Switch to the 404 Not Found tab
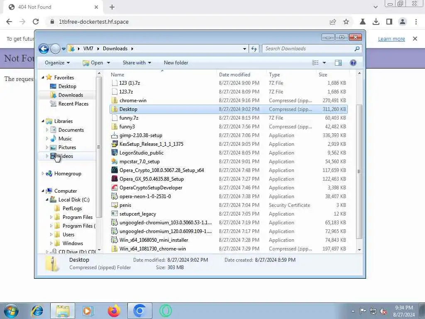The width and height of the screenshot is (425, 319). point(53,7)
